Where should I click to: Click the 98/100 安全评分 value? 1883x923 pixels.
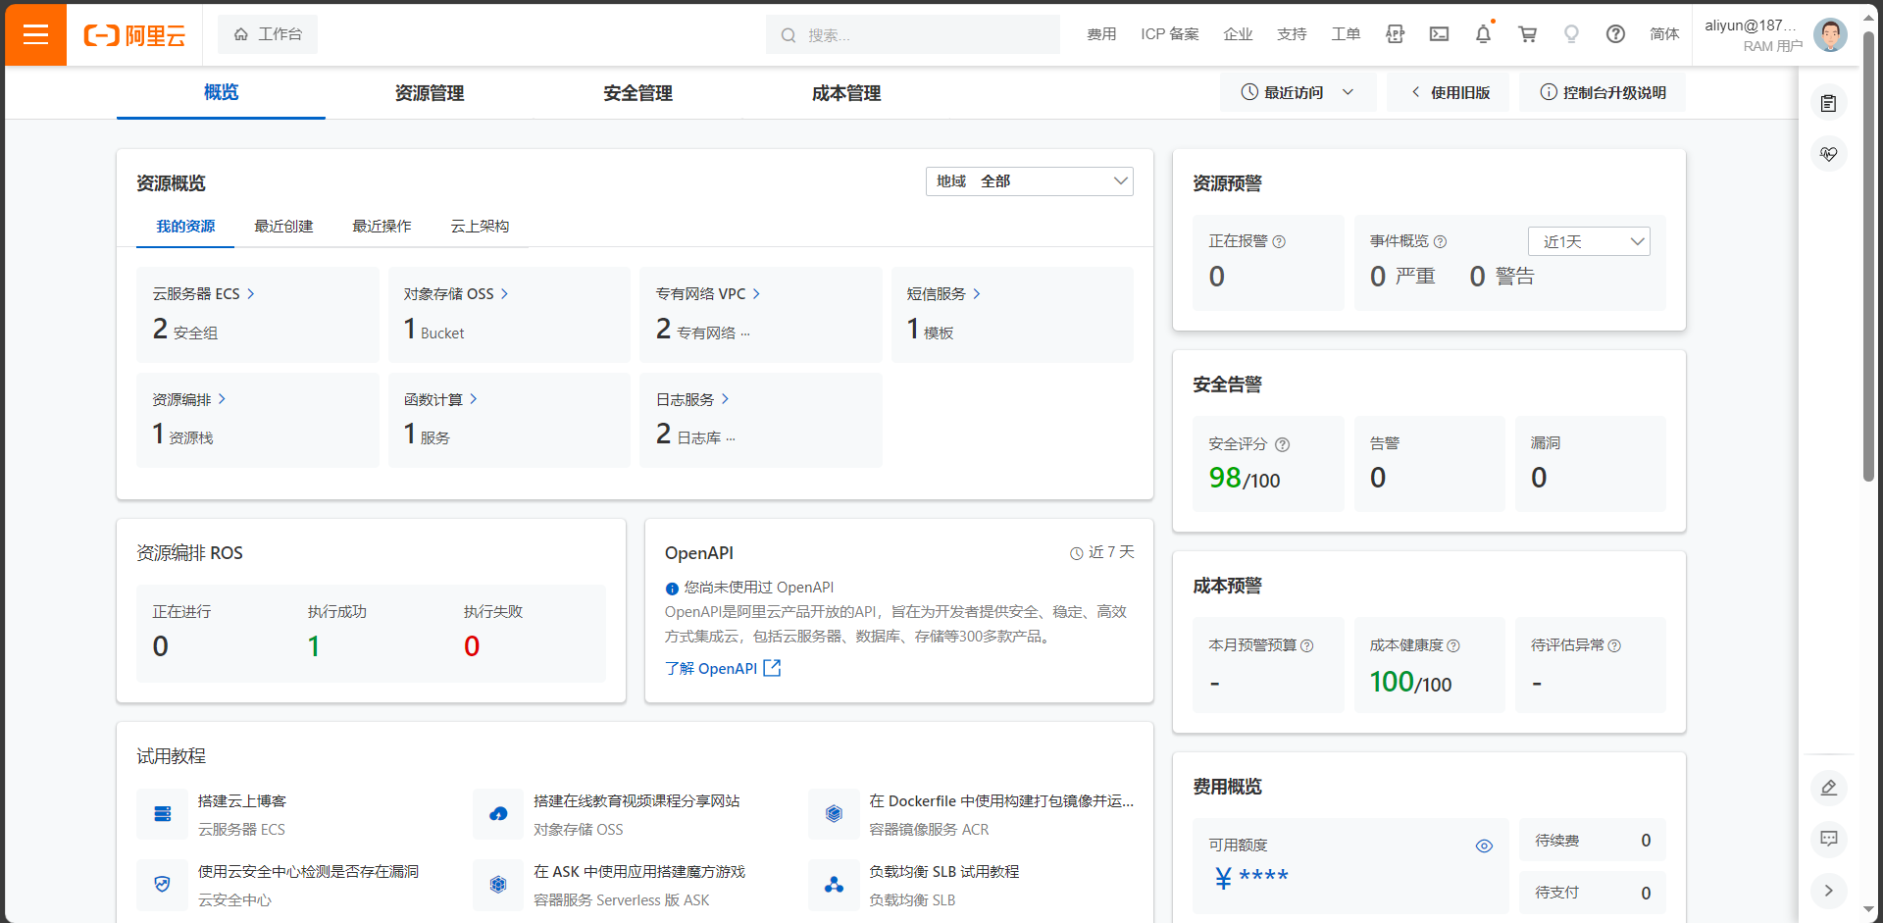tap(1245, 479)
